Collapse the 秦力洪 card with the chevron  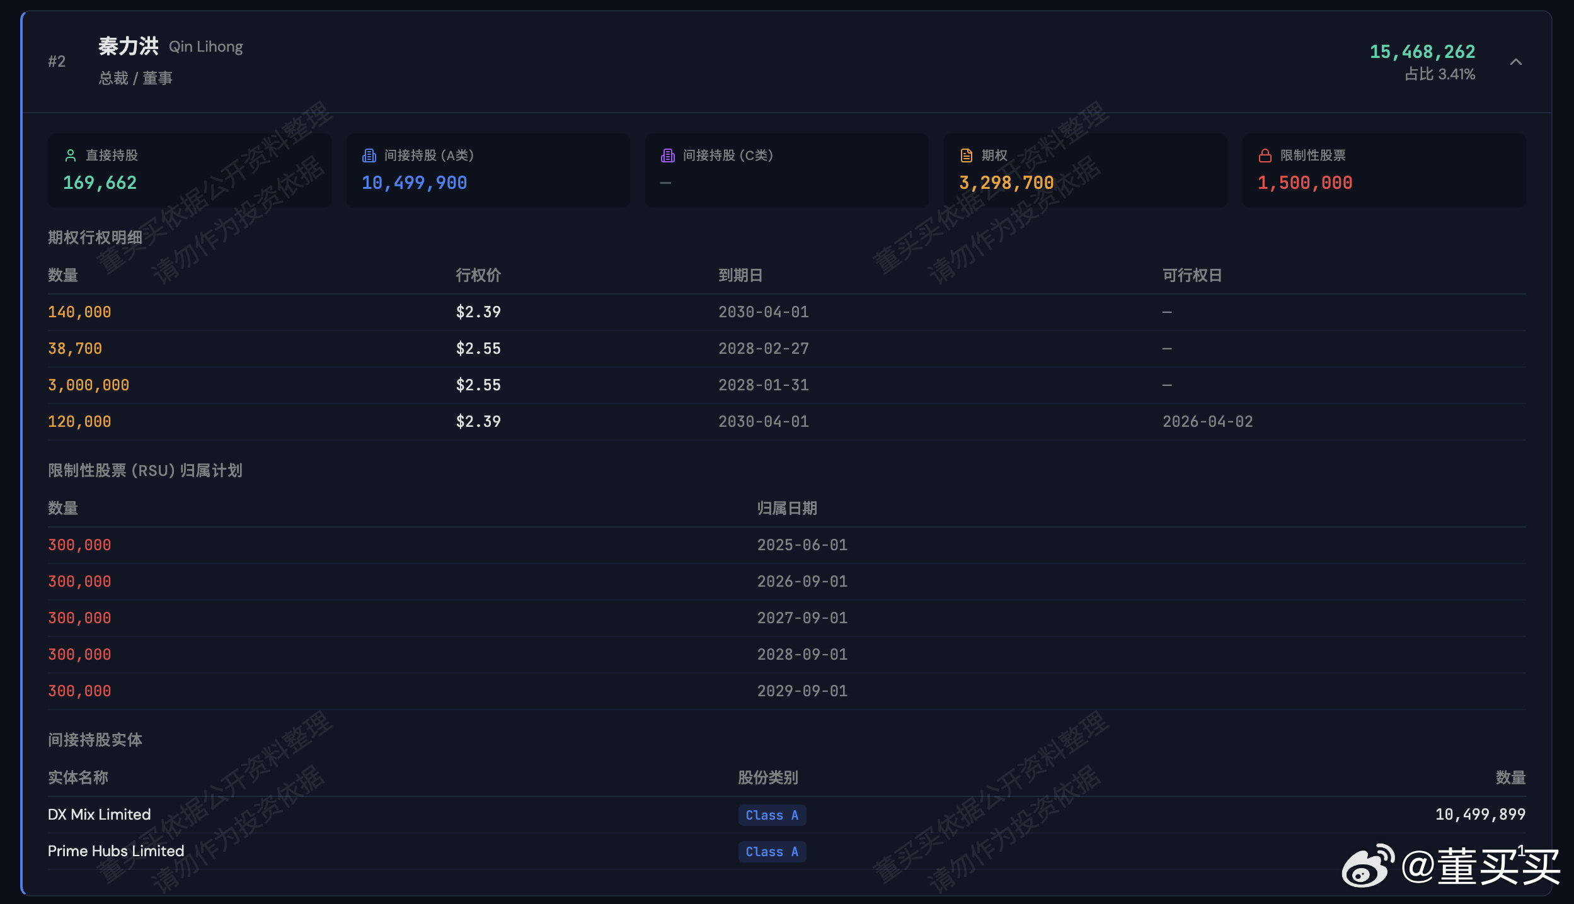click(1516, 62)
